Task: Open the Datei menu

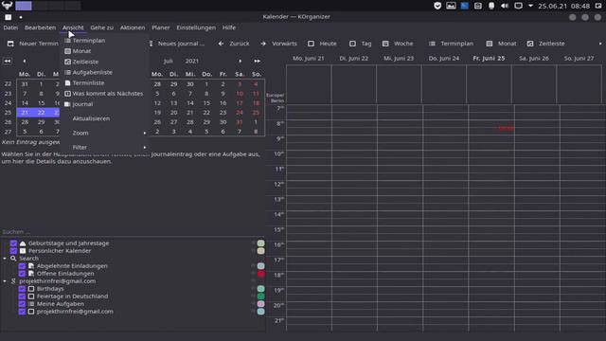Action: [x=10, y=27]
